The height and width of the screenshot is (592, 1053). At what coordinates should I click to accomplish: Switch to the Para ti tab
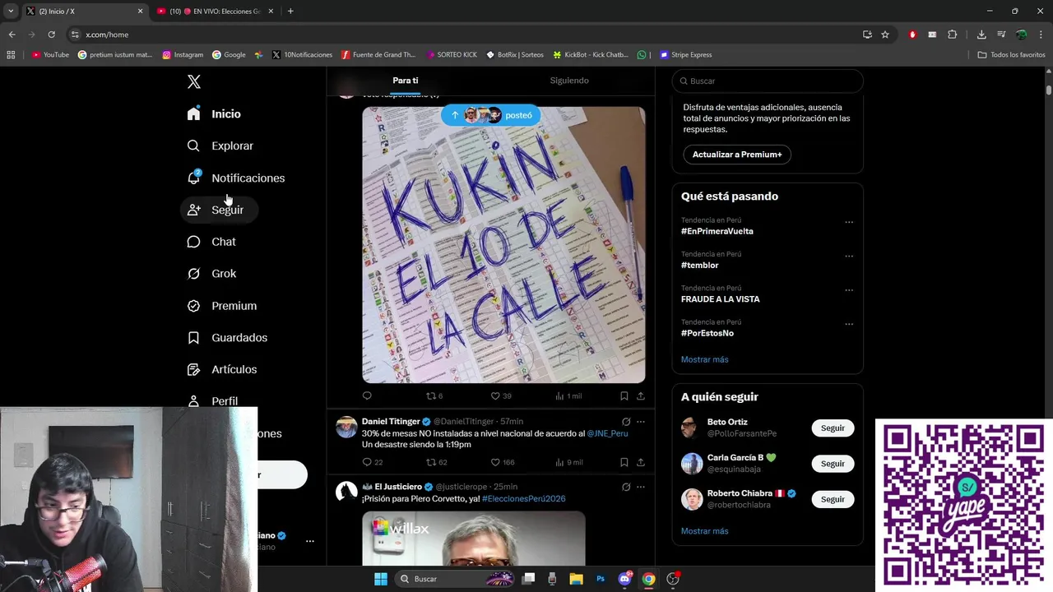coord(406,81)
